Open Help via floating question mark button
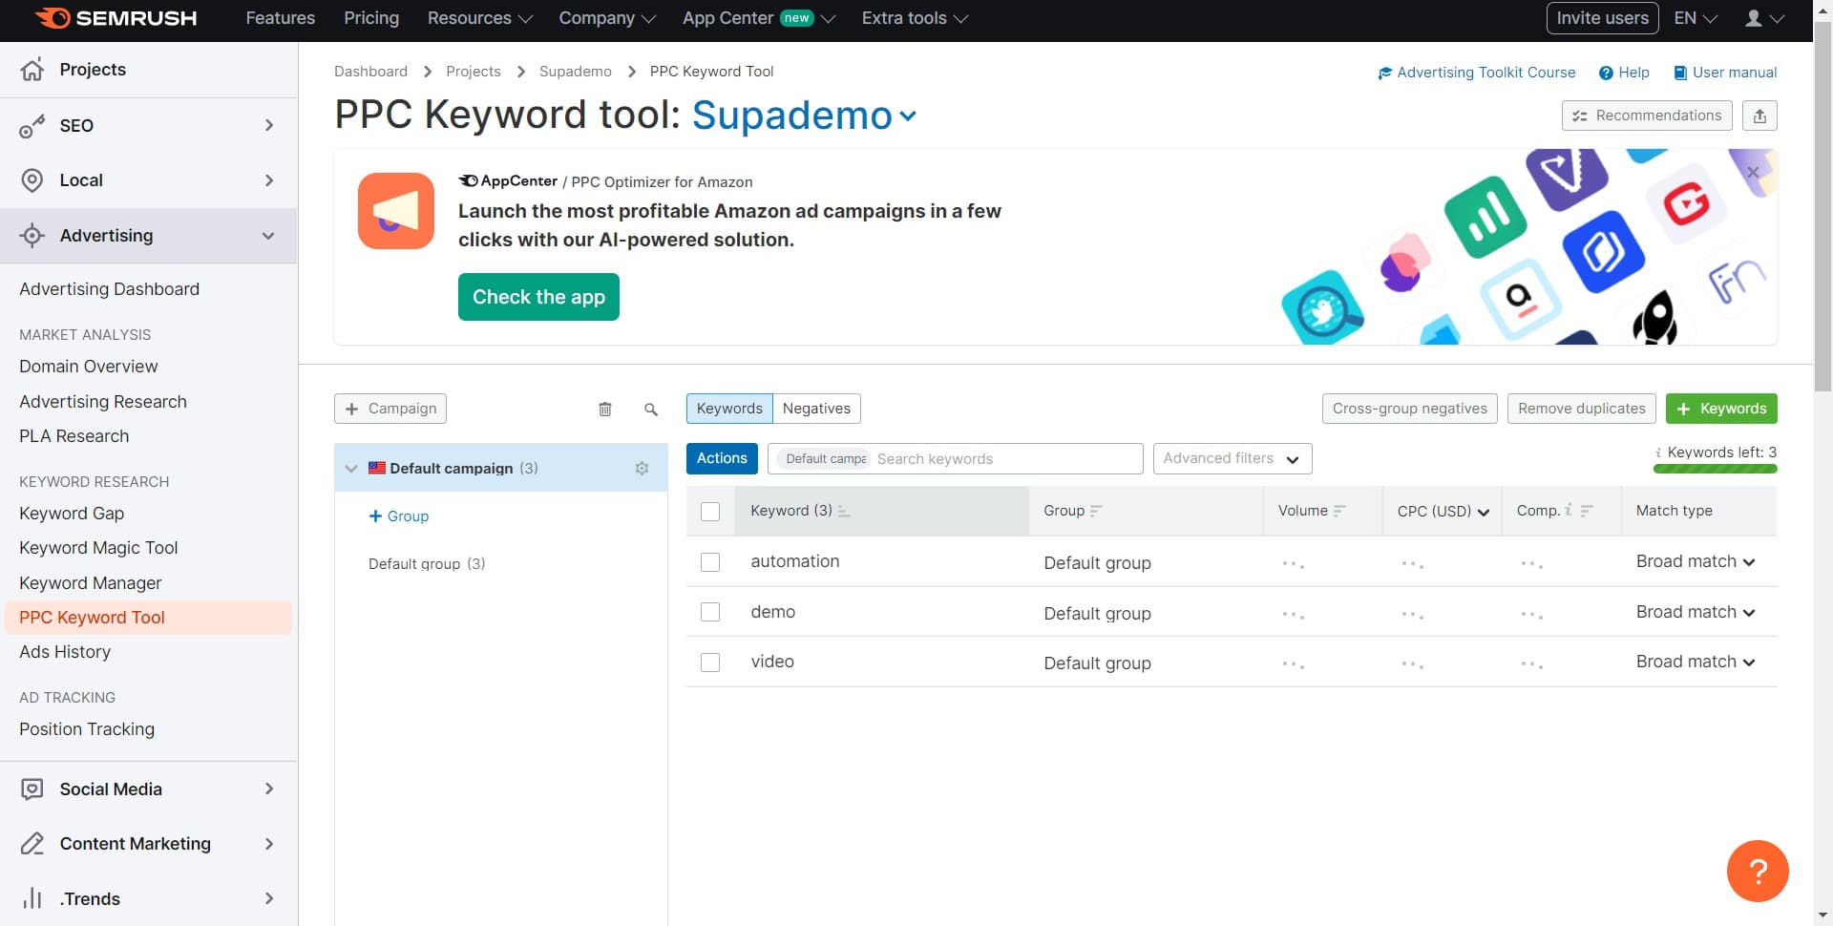Viewport: 1833px width, 926px height. pos(1758,870)
